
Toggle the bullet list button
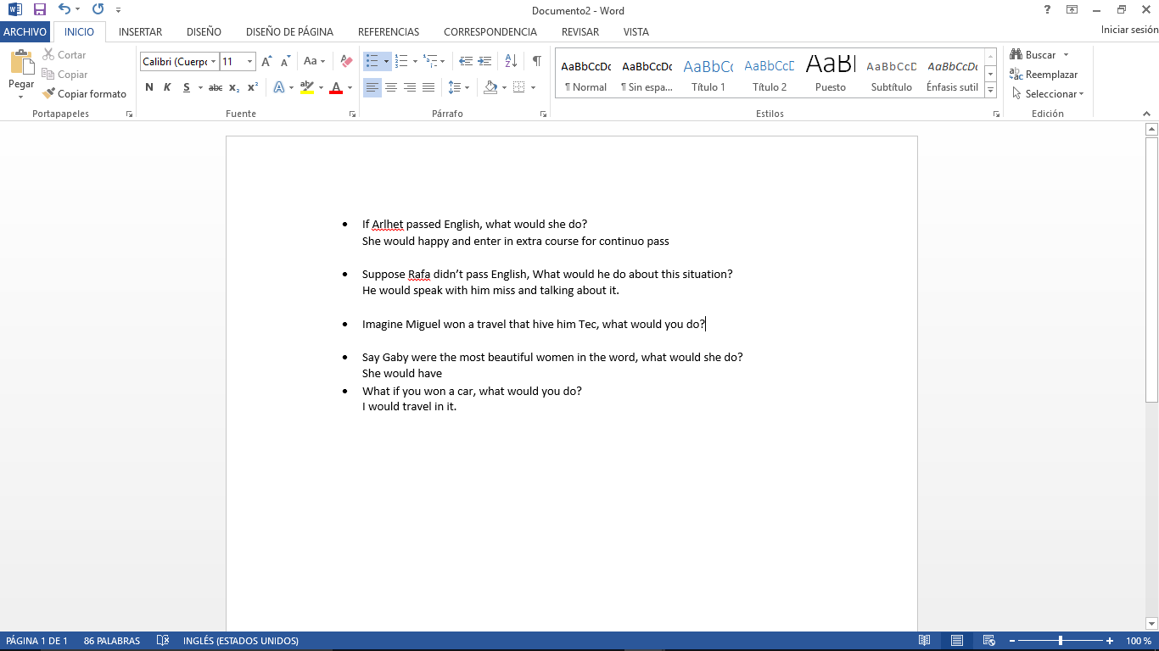(372, 61)
